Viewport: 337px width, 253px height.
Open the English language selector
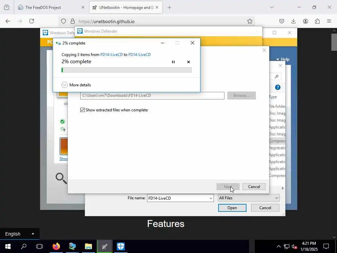click(x=19, y=234)
